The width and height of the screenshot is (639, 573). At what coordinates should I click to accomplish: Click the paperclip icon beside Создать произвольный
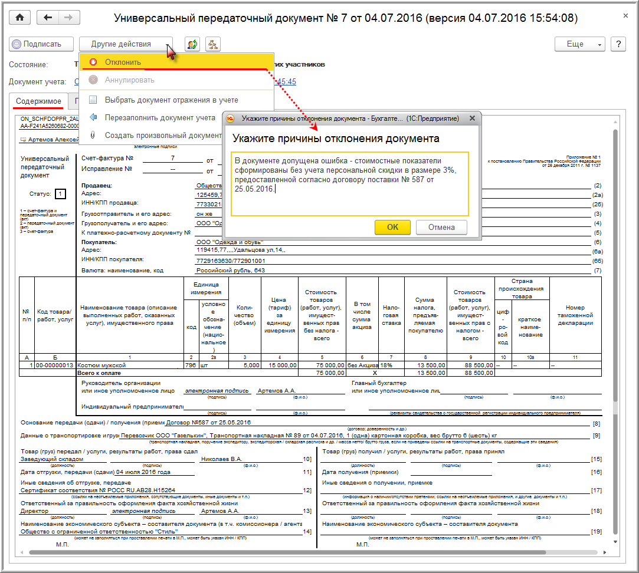pyautogui.click(x=93, y=135)
